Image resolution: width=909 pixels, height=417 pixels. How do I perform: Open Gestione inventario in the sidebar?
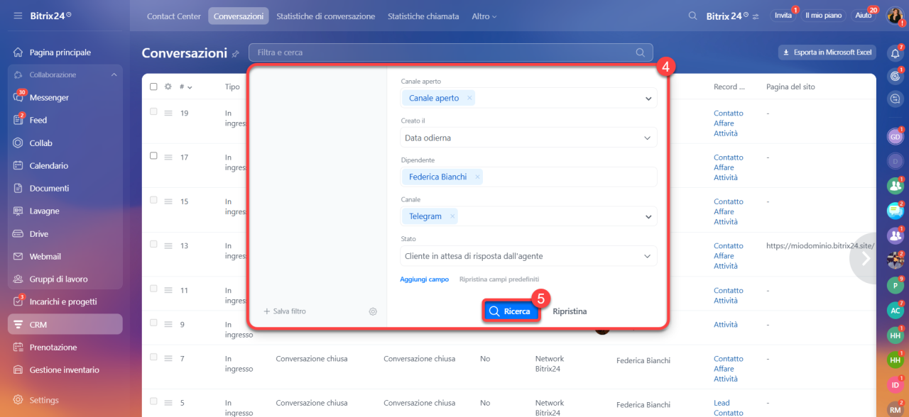(65, 369)
